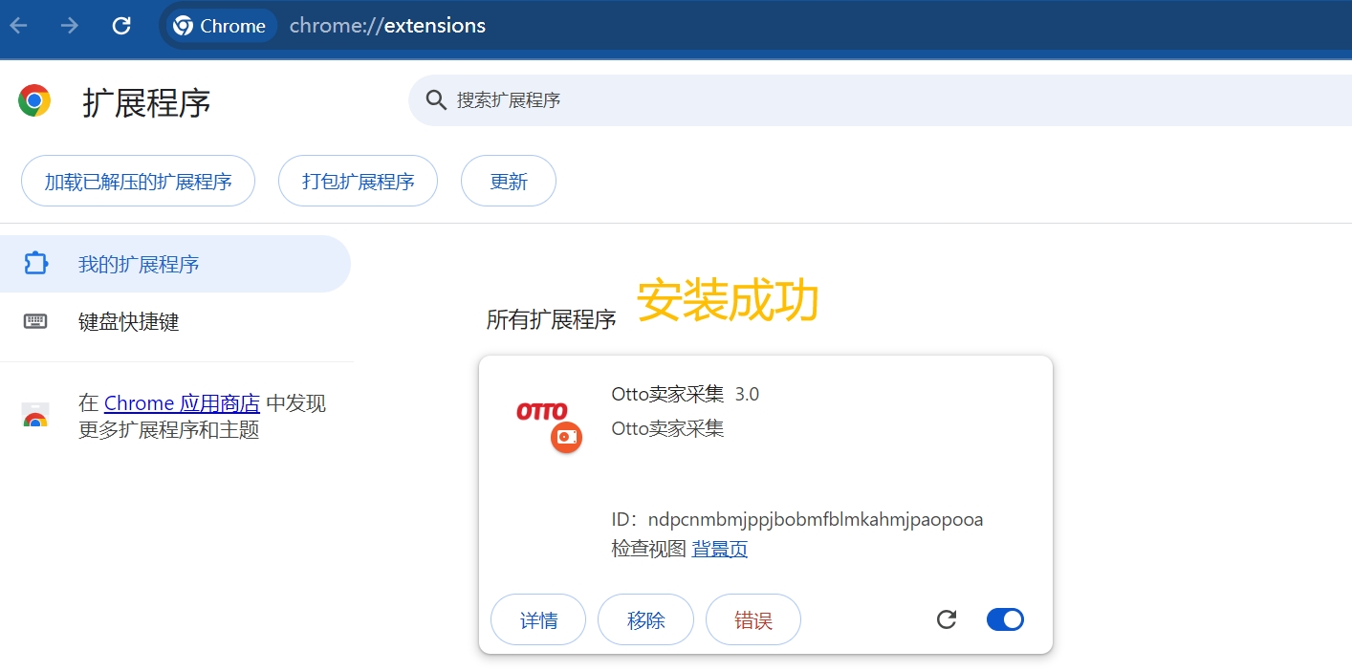Click the search magnifier icon
The height and width of the screenshot is (672, 1352).
[436, 100]
